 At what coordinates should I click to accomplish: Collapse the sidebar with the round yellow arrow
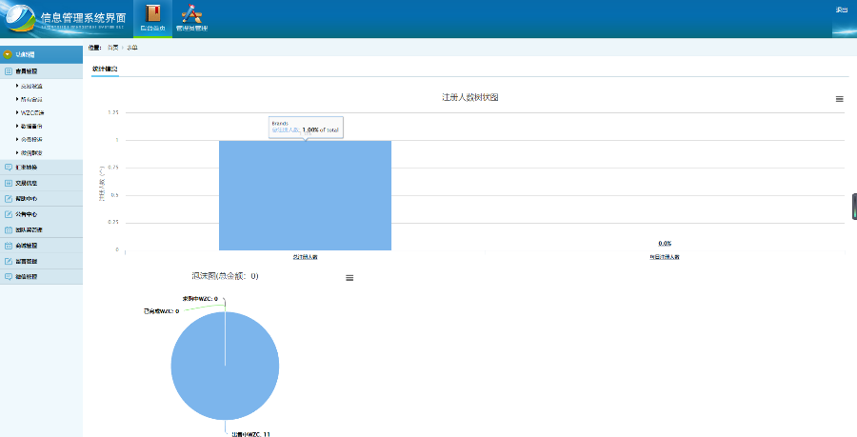tap(8, 54)
